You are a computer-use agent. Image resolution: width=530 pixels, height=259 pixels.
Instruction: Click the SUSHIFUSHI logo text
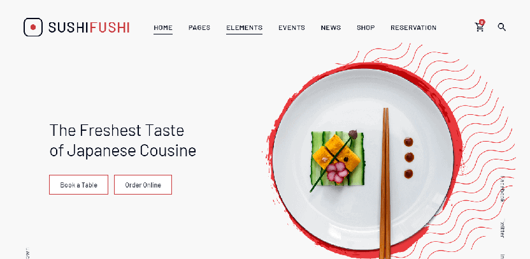tap(89, 27)
